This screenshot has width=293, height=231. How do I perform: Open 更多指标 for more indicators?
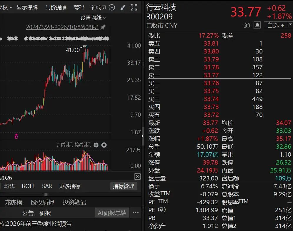70,186
